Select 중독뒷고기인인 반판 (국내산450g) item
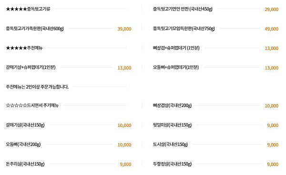The image size is (286, 175). pyautogui.click(x=183, y=9)
